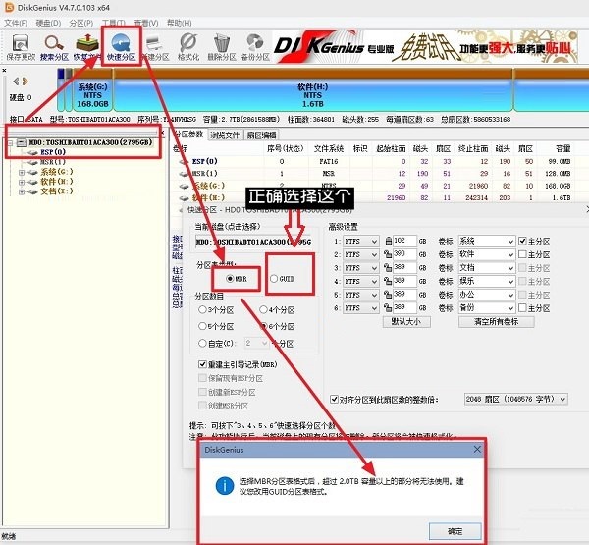
Task: Click the DiskGenius banner advertisement
Action: tap(424, 47)
